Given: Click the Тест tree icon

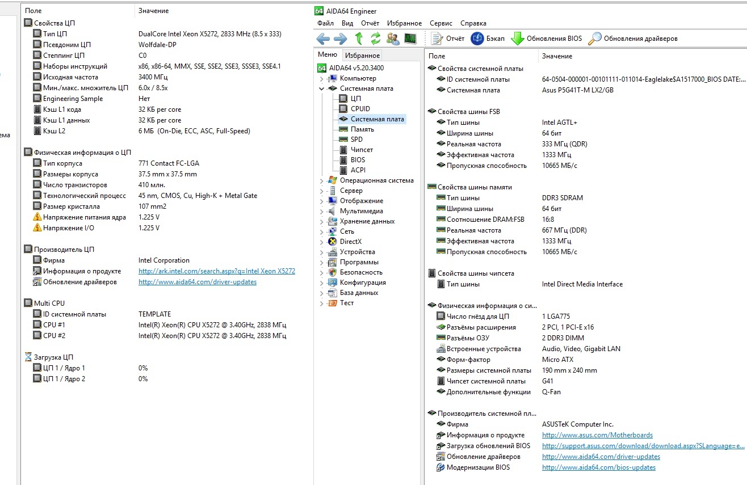Looking at the screenshot, I should tap(333, 303).
